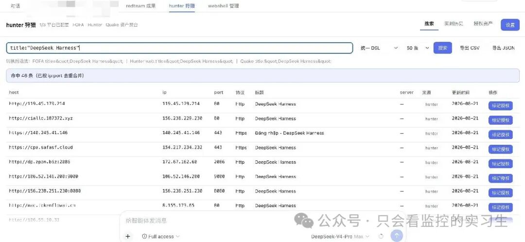Click 标记授权 for dp.zpon.biz:2086 row
The image size is (525, 242).
pos(500,164)
